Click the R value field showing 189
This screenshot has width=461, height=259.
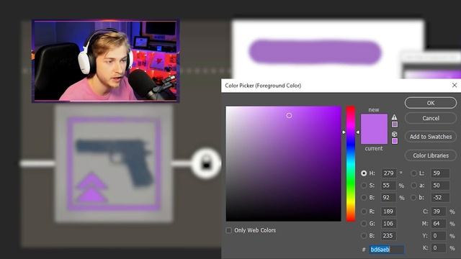[389, 212]
